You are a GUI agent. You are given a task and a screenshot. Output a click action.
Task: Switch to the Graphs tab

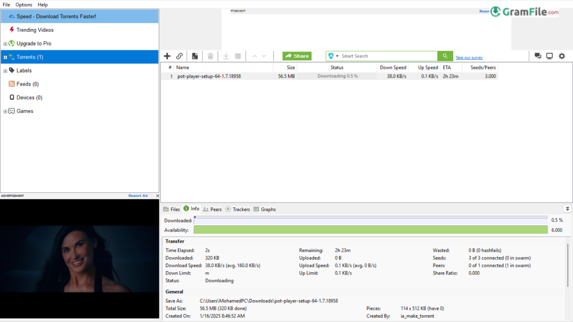[265, 209]
